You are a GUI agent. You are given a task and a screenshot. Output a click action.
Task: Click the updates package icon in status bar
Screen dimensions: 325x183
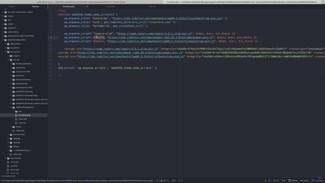point(313,180)
